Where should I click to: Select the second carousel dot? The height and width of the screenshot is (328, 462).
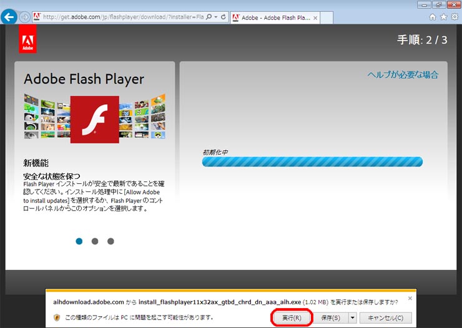(x=95, y=241)
